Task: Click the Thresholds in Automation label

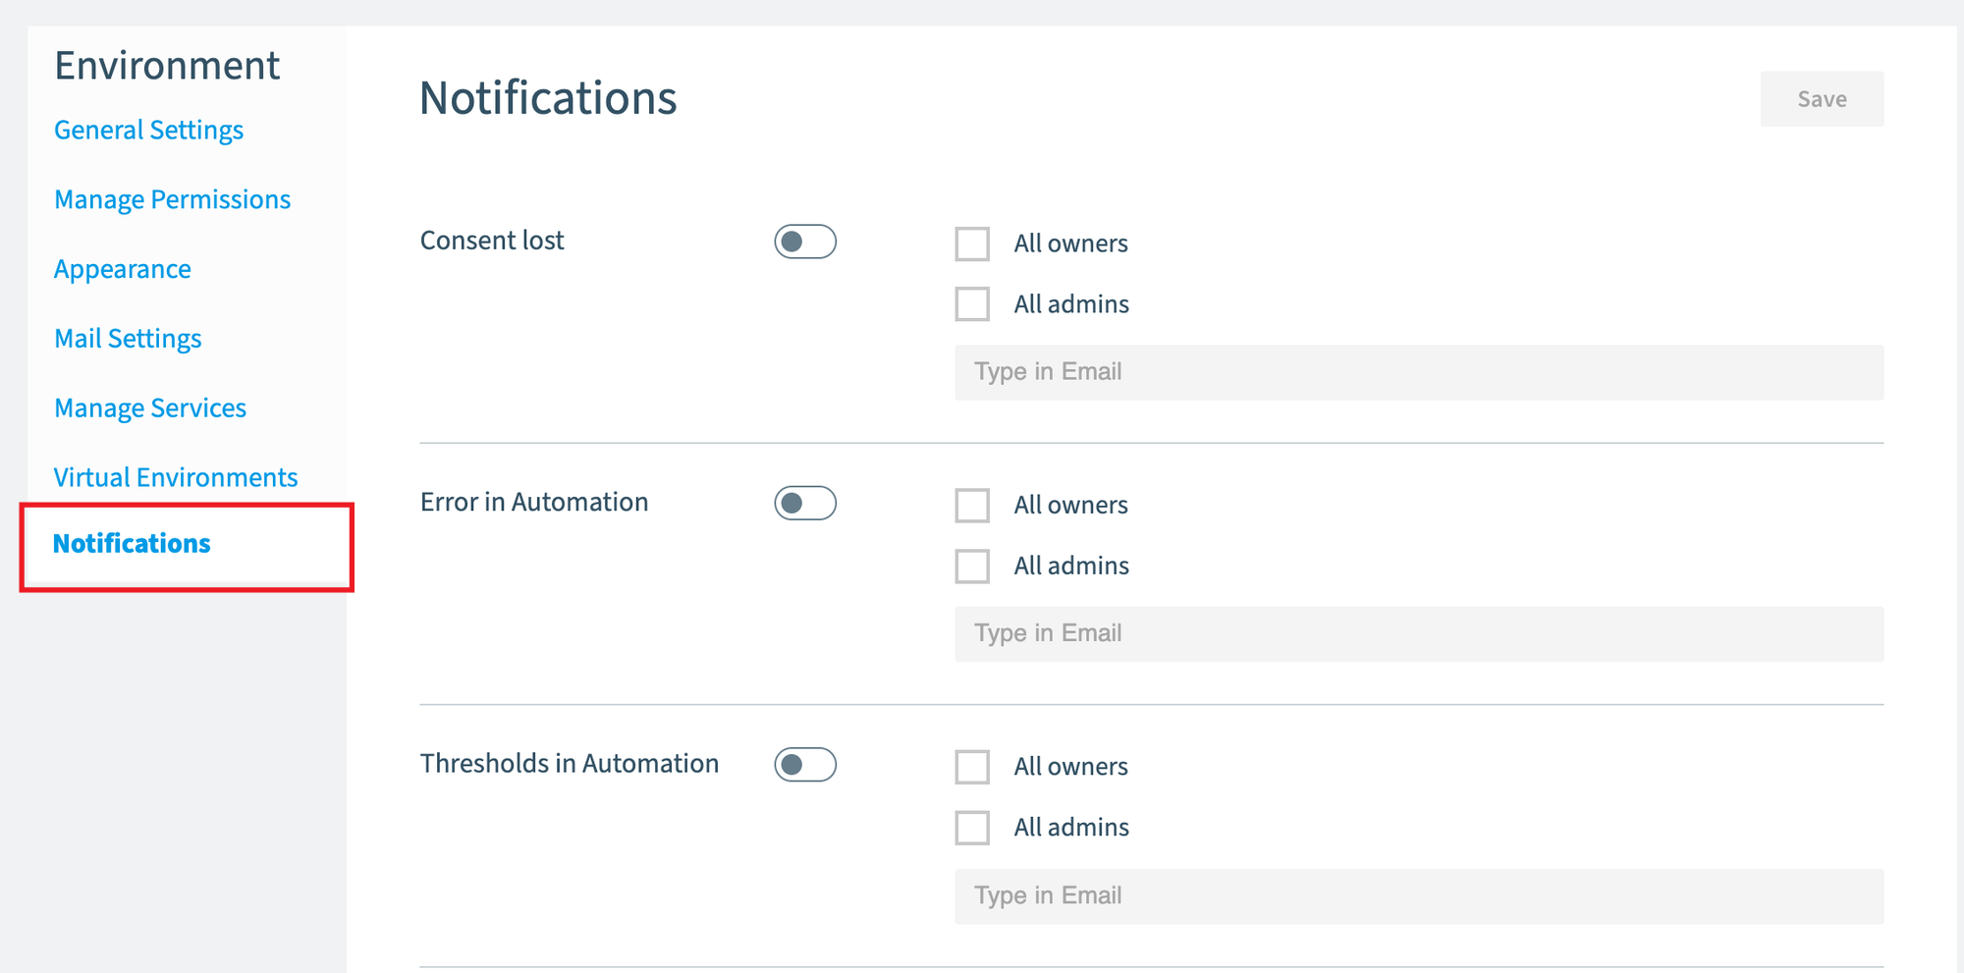Action: (570, 764)
